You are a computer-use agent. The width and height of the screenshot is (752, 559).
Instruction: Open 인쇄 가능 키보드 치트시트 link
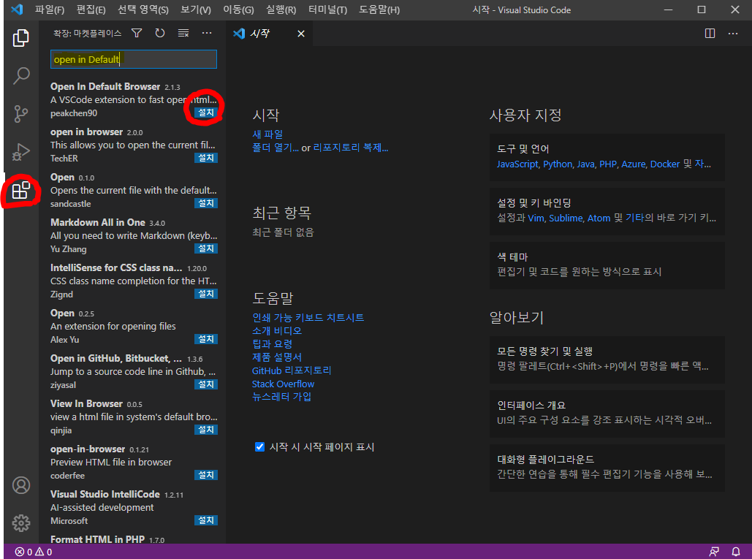coord(308,317)
